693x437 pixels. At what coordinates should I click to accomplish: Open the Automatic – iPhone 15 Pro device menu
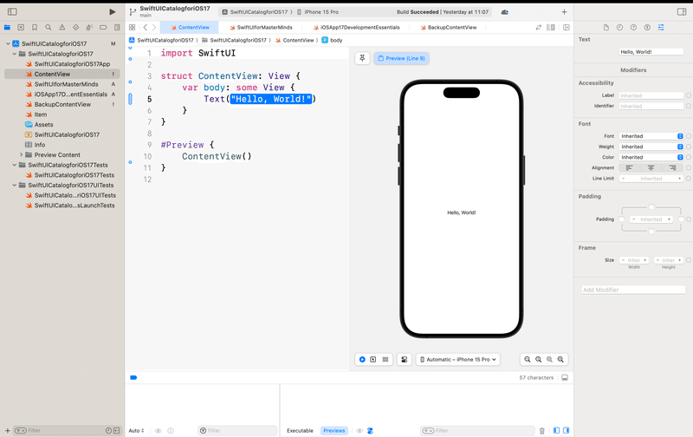click(x=458, y=360)
